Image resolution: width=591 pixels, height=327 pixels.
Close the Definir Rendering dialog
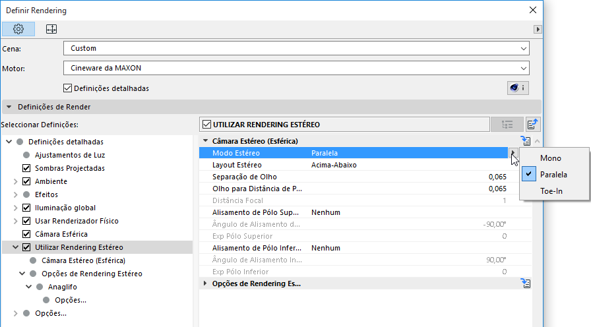[x=532, y=10]
